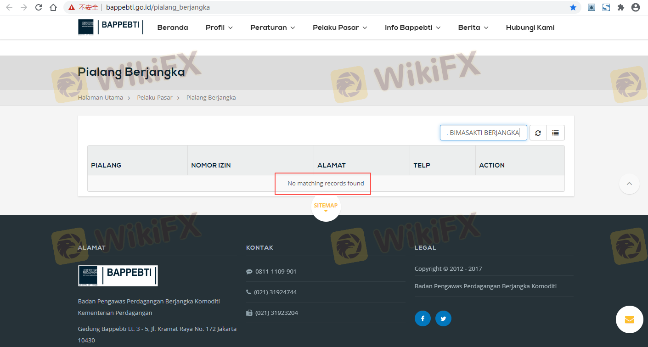Expand the Peraturan dropdown menu
The height and width of the screenshot is (347, 648).
(272, 28)
